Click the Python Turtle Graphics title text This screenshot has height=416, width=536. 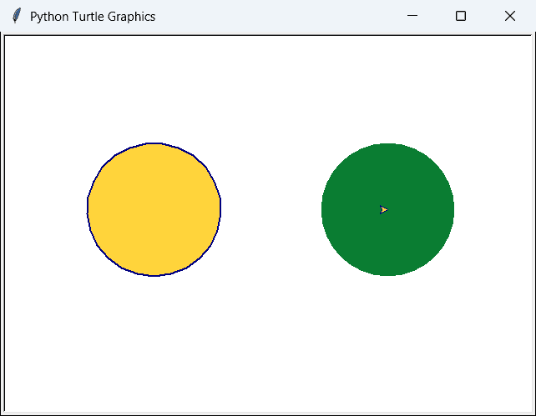[x=93, y=17]
